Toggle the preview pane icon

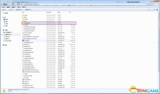click(154, 9)
